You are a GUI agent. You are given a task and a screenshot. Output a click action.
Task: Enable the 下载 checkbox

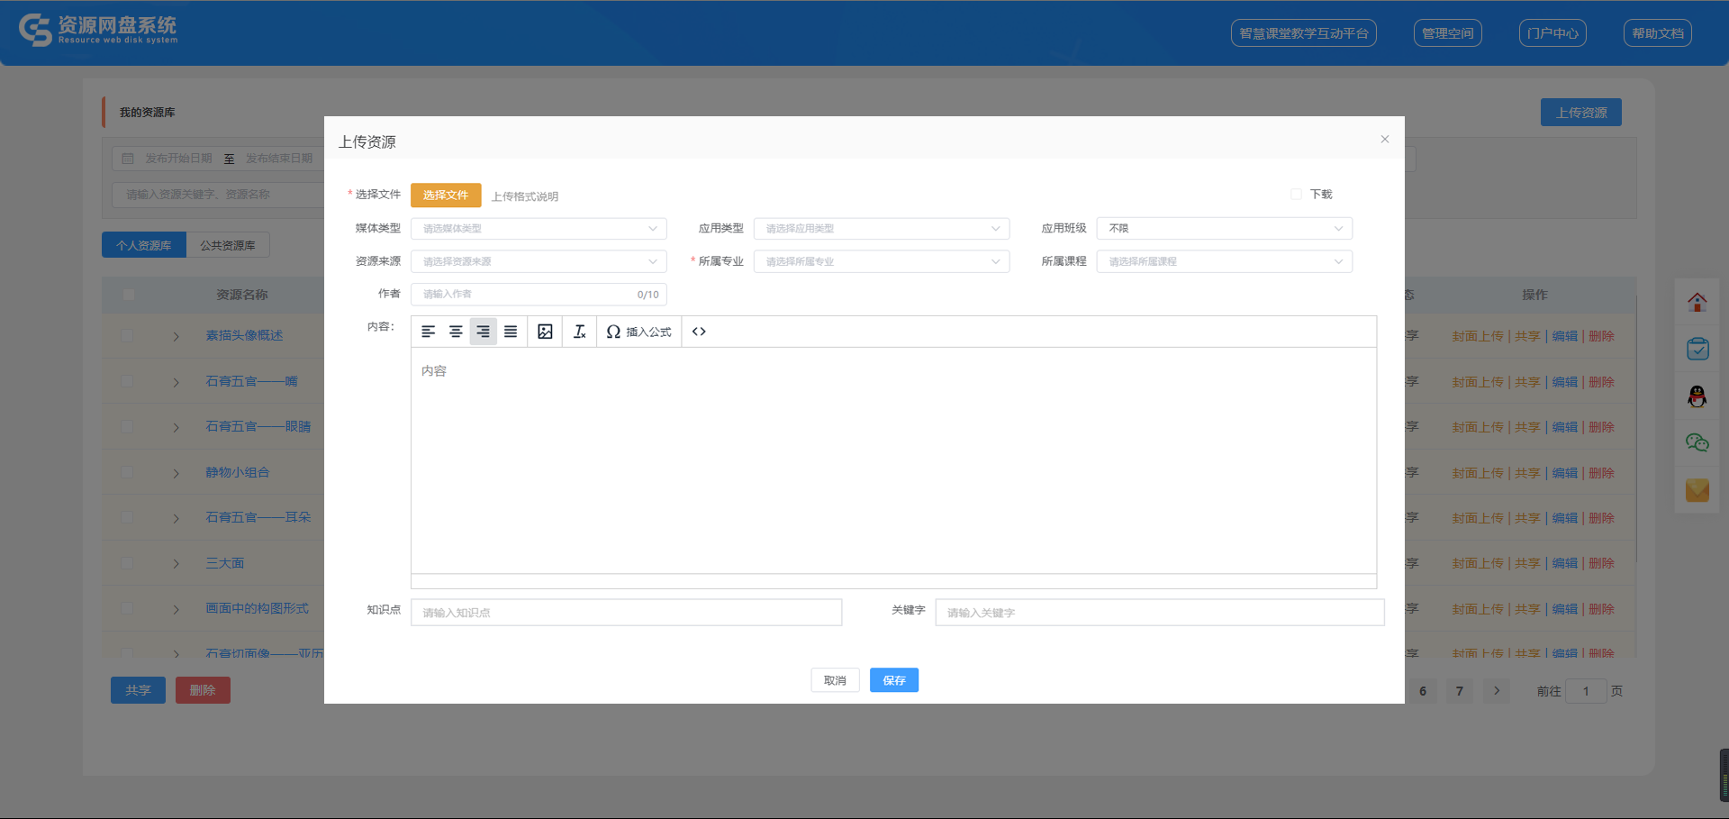1296,195
